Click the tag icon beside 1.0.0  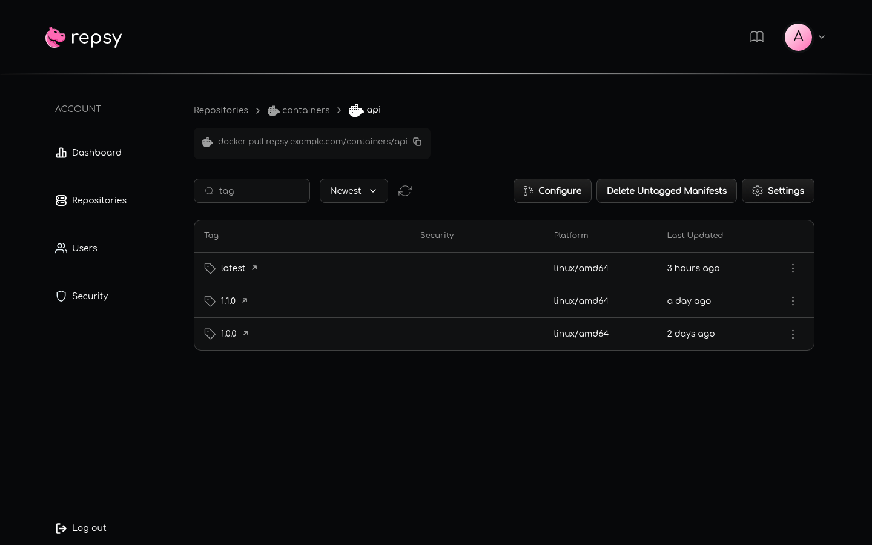[210, 334]
